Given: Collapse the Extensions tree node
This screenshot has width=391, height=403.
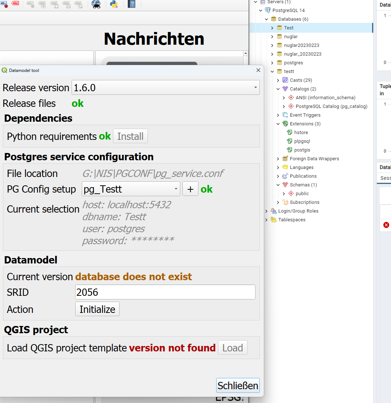Looking at the screenshot, I should click(278, 124).
